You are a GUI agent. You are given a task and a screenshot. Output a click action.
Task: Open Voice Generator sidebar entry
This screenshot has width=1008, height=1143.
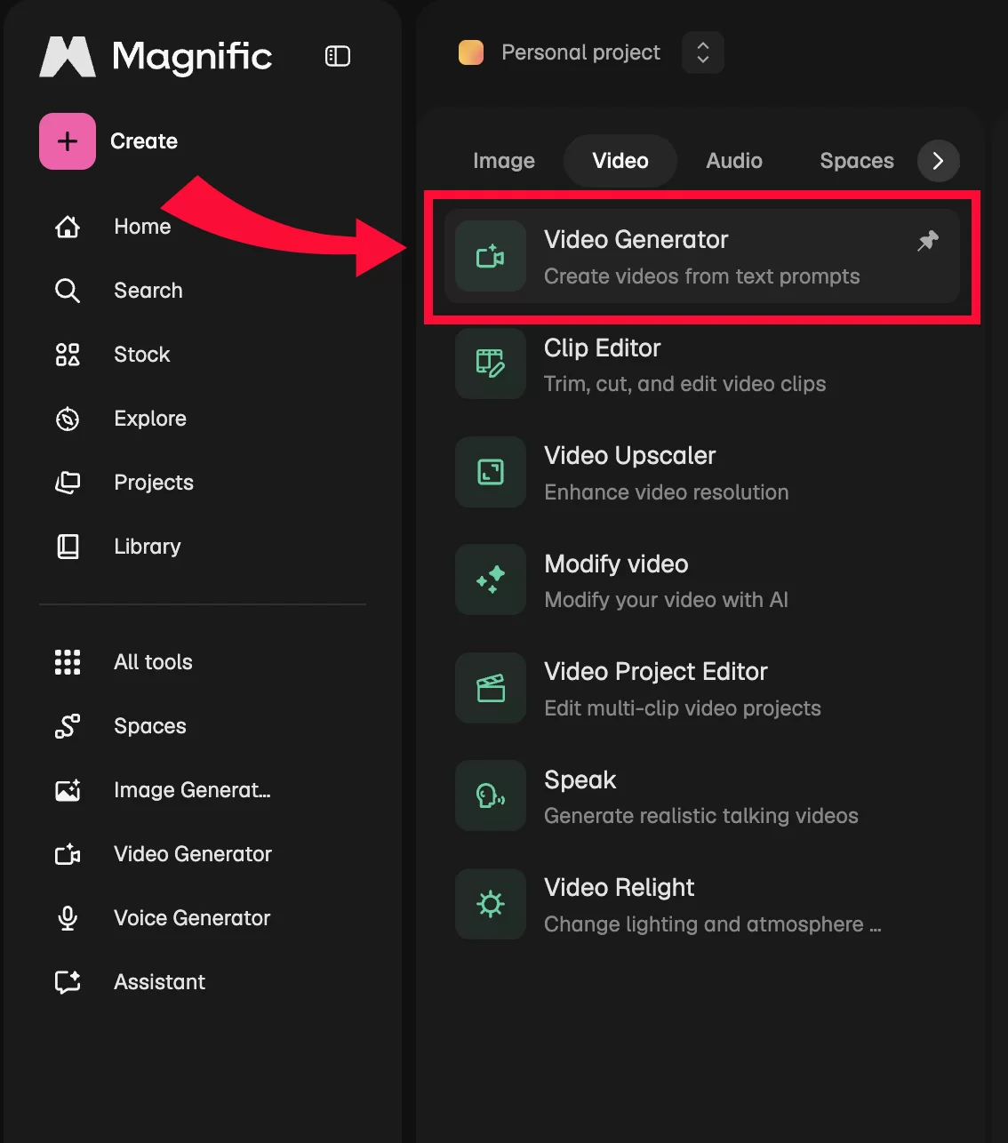pyautogui.click(x=192, y=918)
